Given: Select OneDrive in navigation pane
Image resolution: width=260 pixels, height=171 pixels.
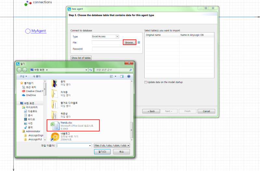Looking at the screenshot, I should coord(29,95).
